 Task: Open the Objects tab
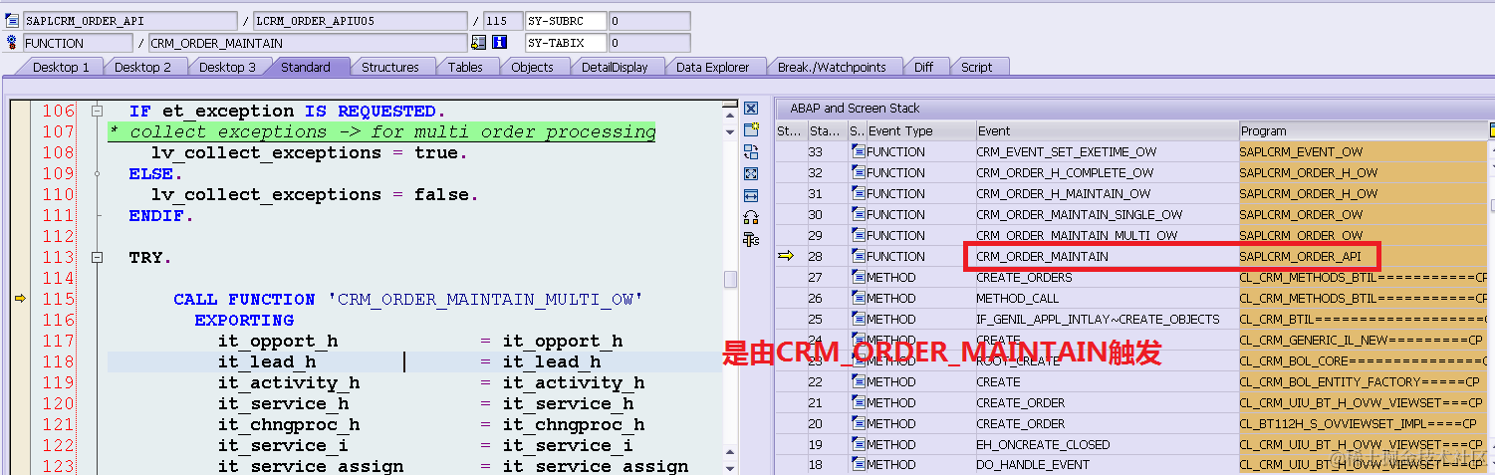click(x=532, y=67)
